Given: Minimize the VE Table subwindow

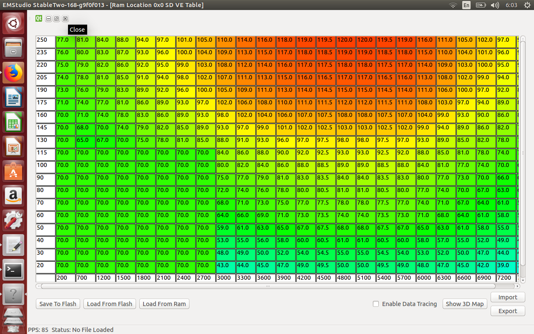Looking at the screenshot, I should pyautogui.click(x=49, y=19).
